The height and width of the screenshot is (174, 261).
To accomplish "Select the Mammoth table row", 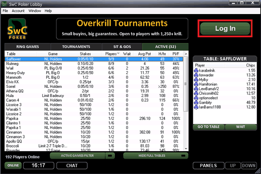I will tap(94, 77).
